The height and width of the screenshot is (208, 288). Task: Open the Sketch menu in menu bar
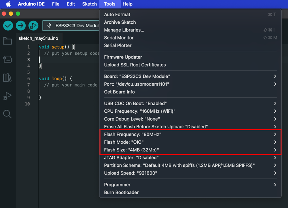point(89,4)
